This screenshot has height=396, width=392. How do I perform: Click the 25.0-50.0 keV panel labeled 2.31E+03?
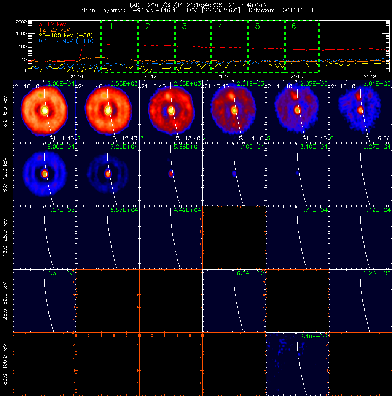click(45, 301)
